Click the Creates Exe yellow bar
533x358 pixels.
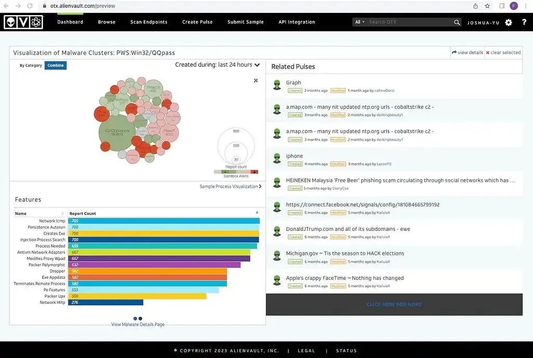163,233
